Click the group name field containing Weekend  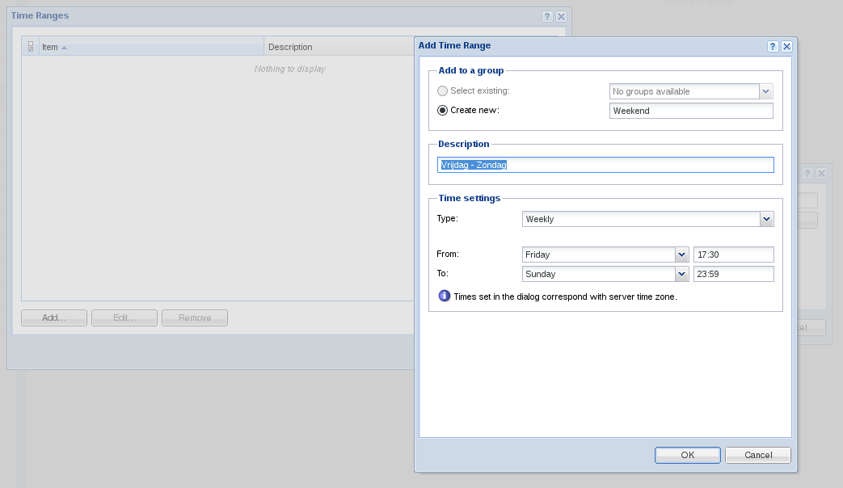click(x=690, y=111)
